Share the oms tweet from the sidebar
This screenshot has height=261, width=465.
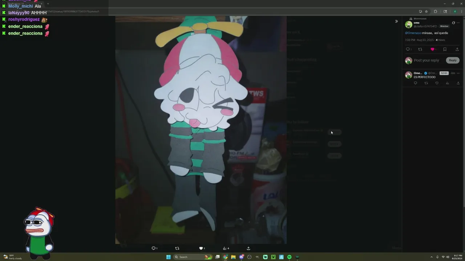coord(457,49)
